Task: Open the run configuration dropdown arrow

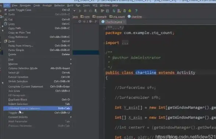Action: point(74,11)
